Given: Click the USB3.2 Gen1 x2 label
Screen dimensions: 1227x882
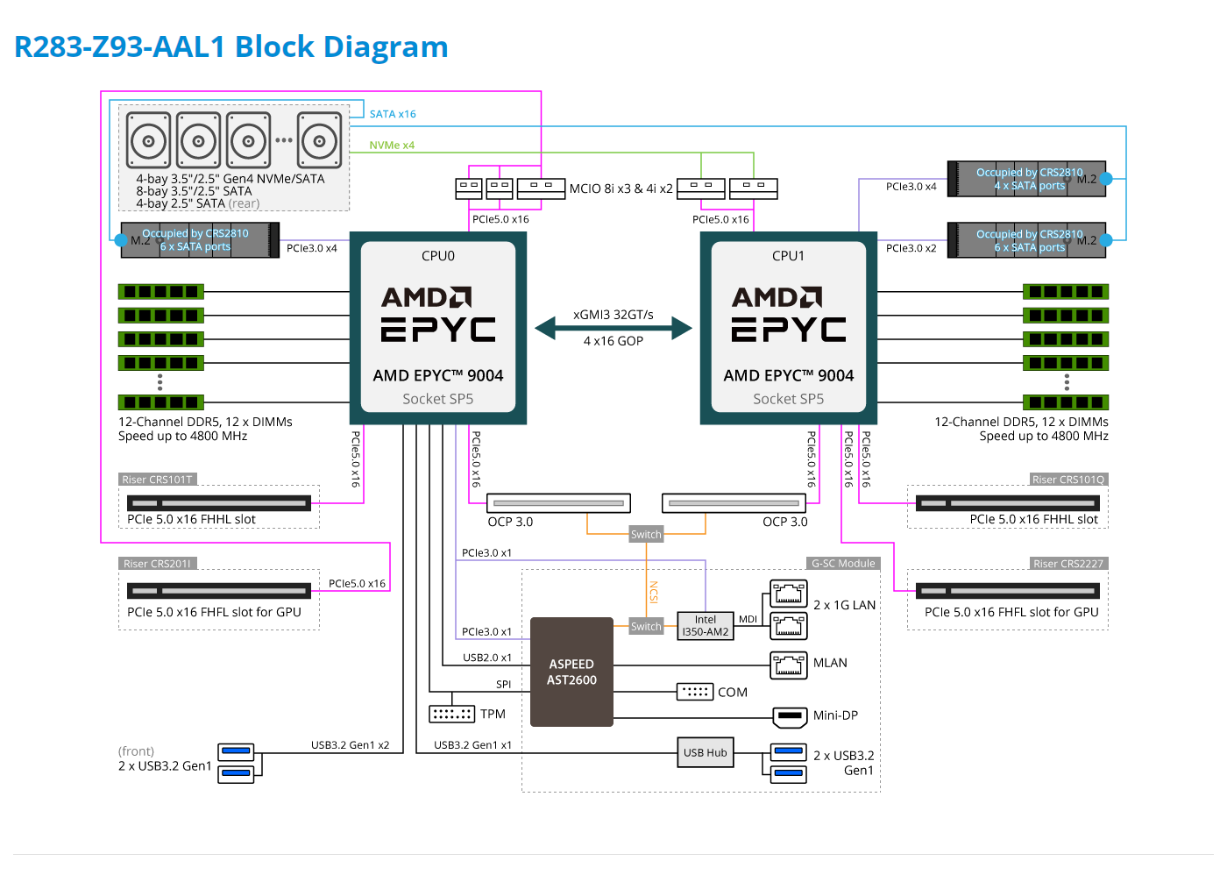Looking at the screenshot, I should 350,745.
